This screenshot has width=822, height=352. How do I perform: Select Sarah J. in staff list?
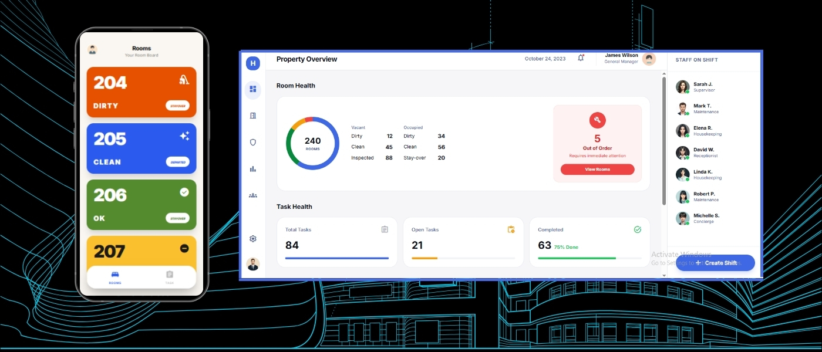coord(702,87)
